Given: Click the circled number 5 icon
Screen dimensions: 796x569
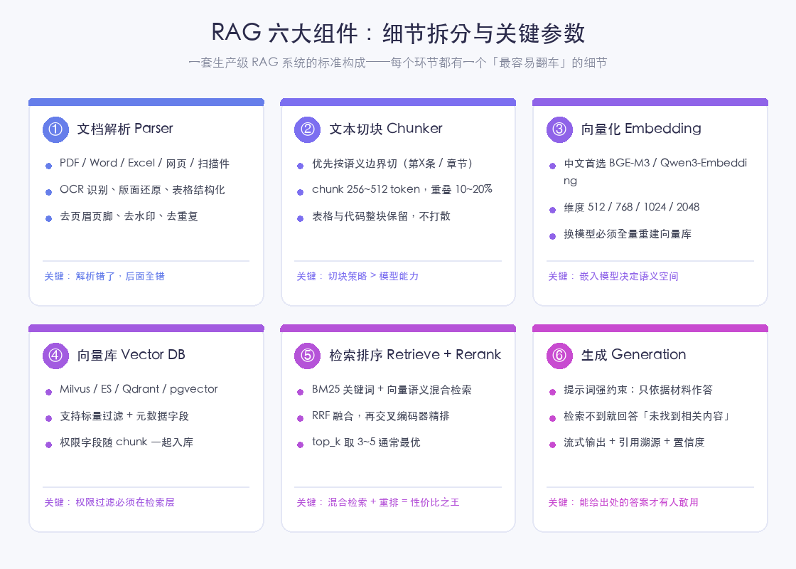Looking at the screenshot, I should point(307,356).
